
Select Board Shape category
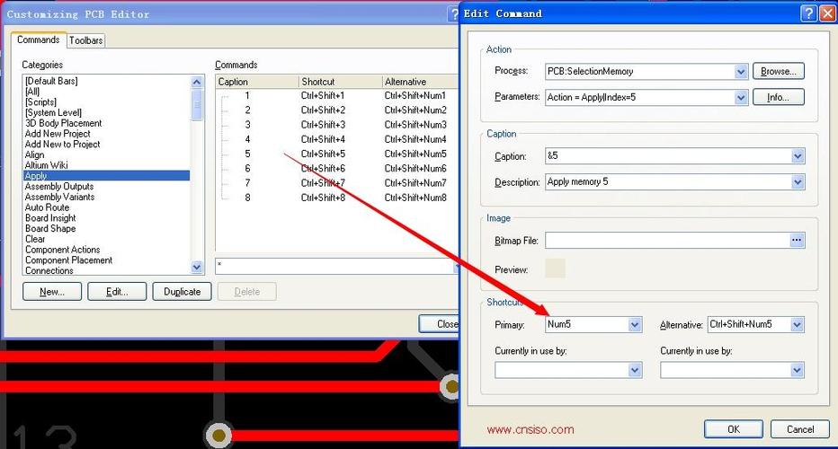[x=50, y=228]
